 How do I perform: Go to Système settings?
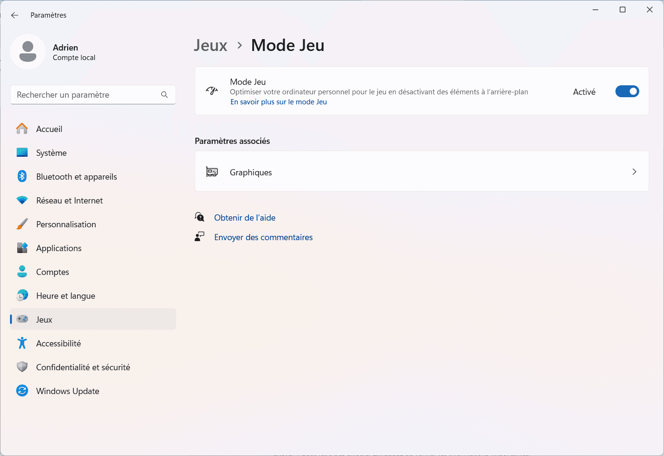click(93, 153)
